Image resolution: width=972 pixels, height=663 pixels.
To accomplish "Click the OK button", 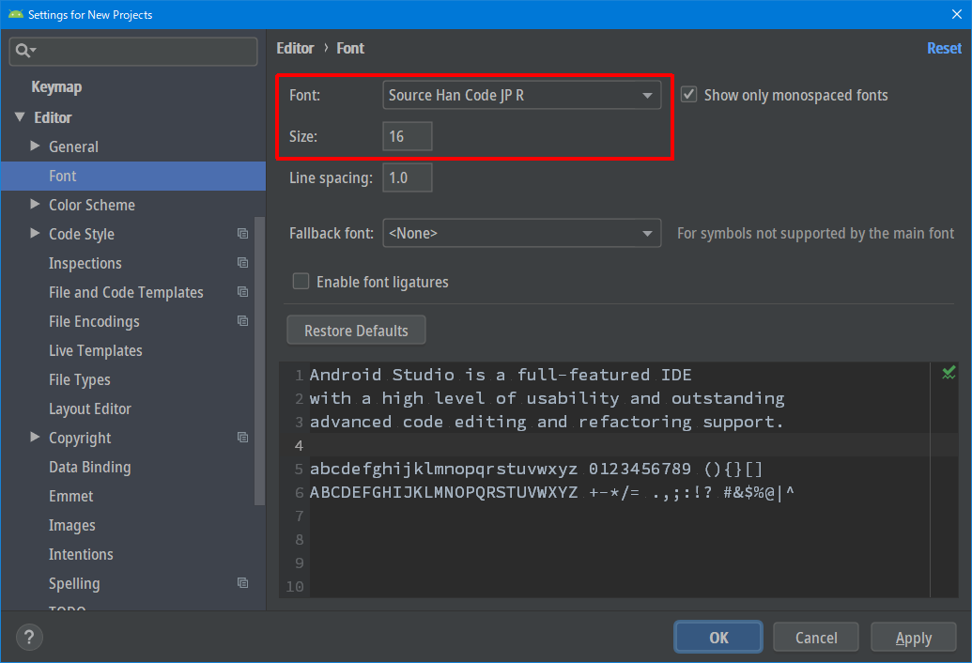I will coord(718,638).
